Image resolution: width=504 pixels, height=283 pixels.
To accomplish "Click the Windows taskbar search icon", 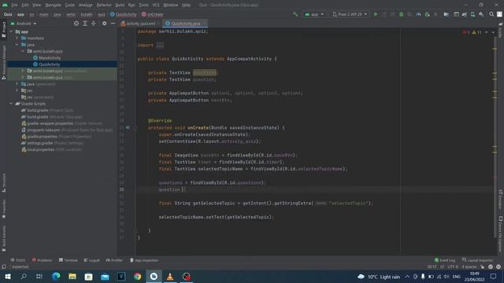I will pos(24,277).
